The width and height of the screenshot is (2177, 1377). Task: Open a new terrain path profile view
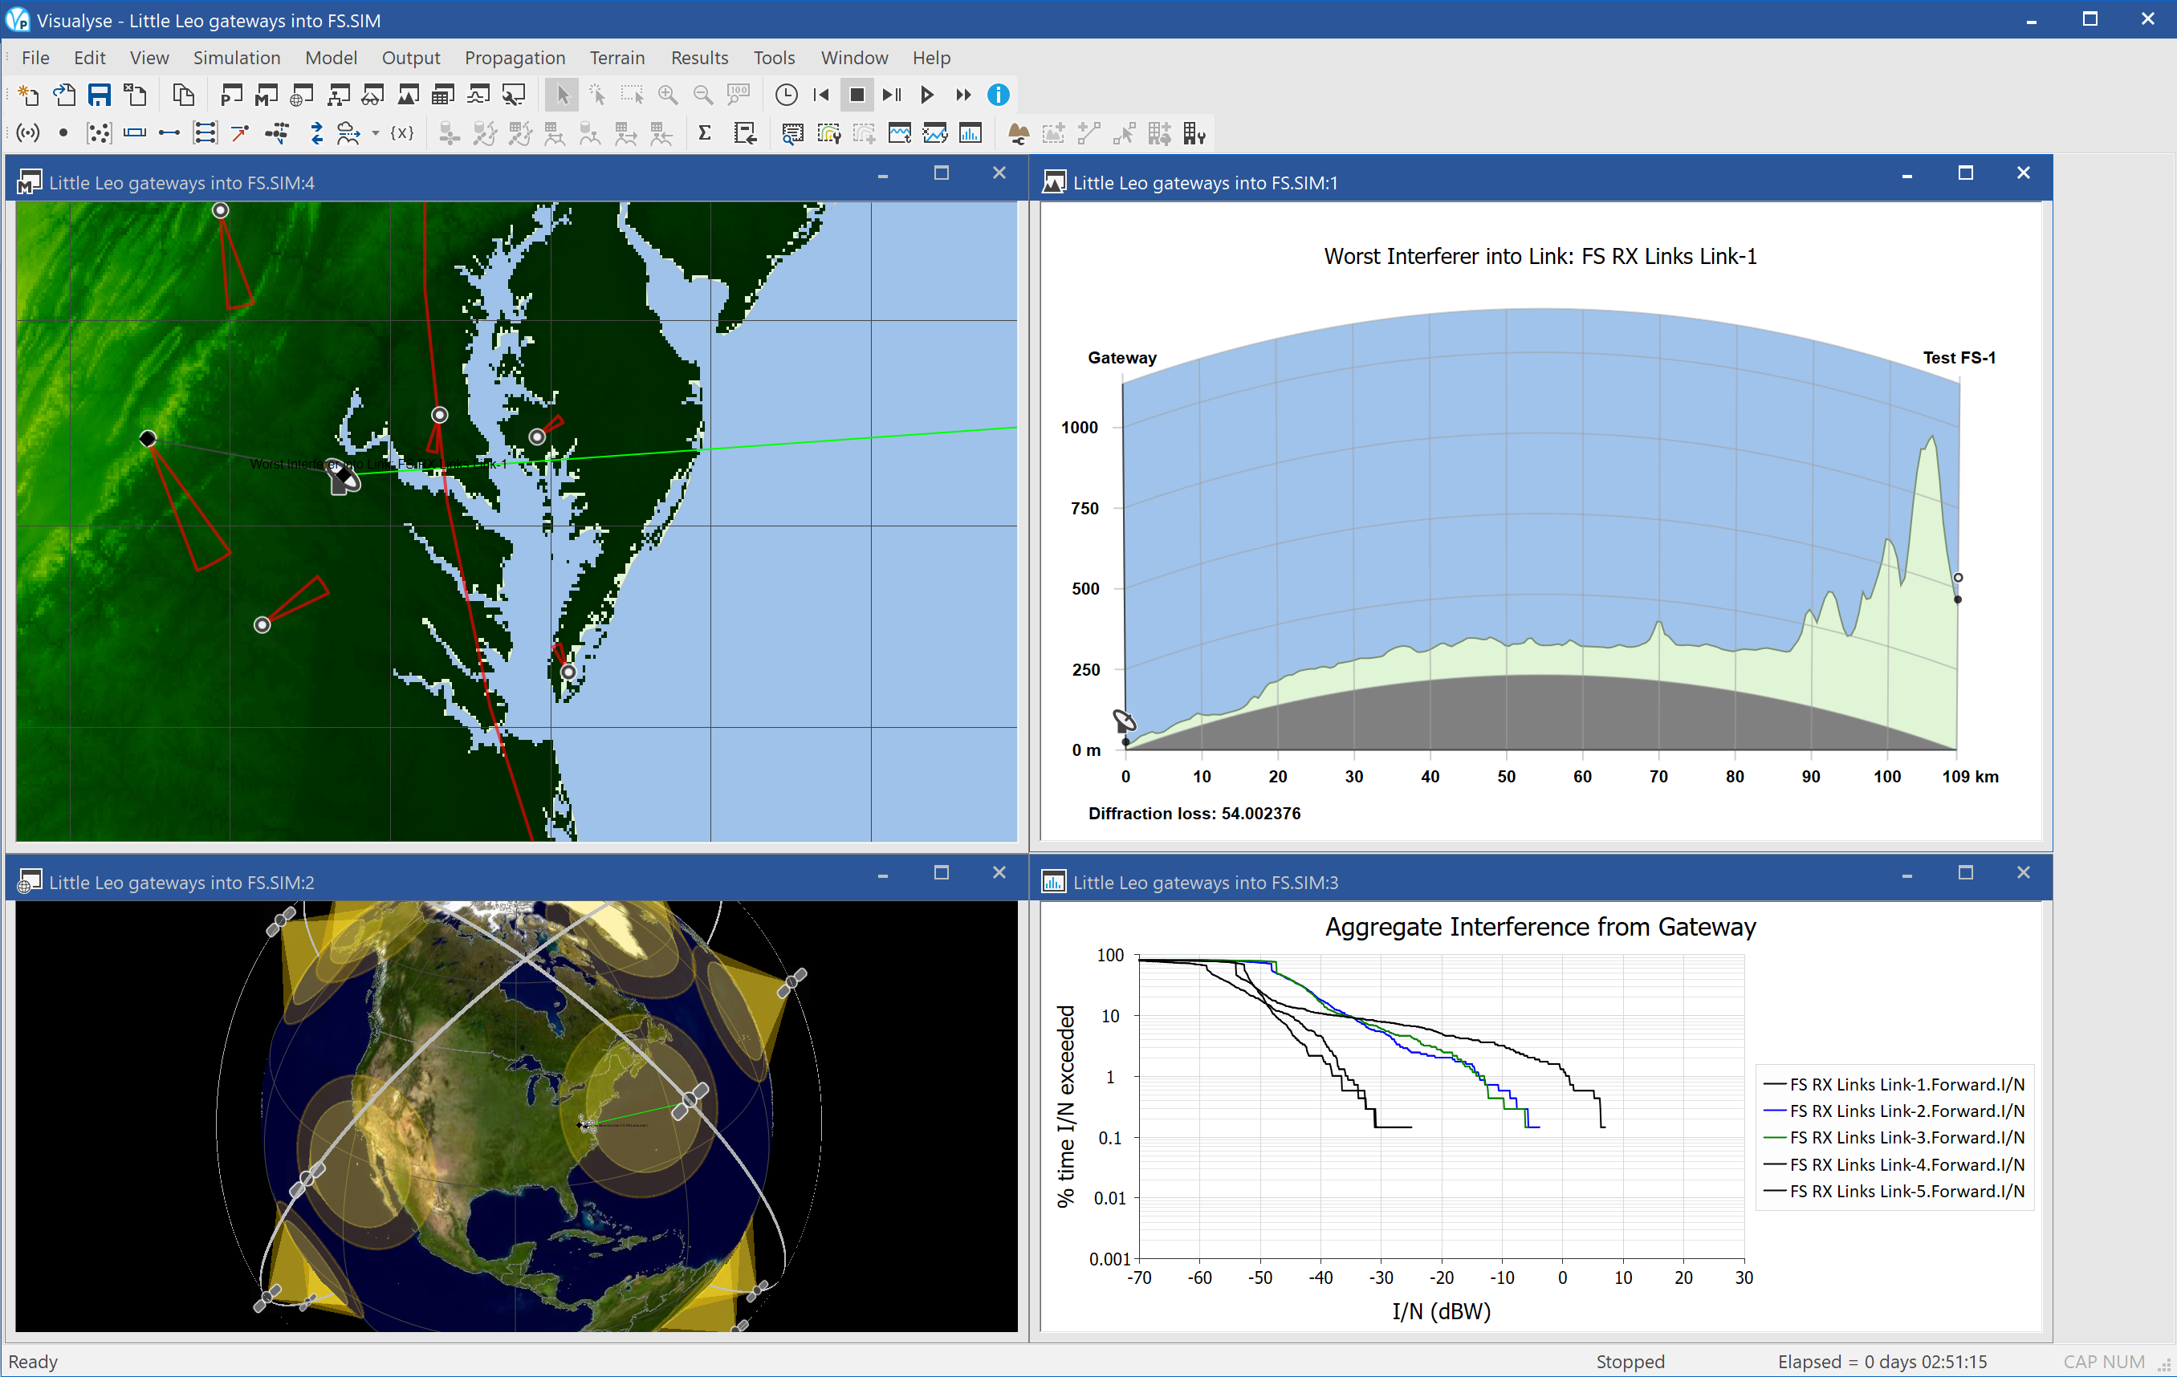(408, 95)
